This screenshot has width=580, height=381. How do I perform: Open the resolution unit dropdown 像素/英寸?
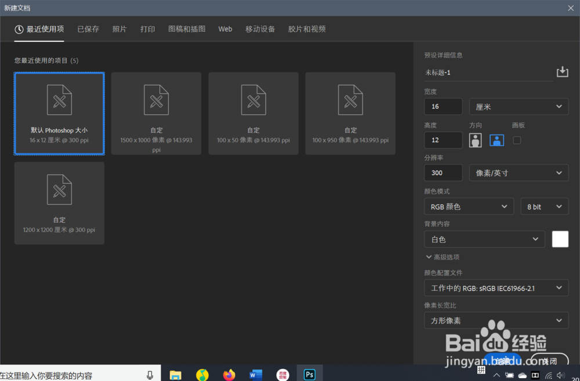click(519, 173)
